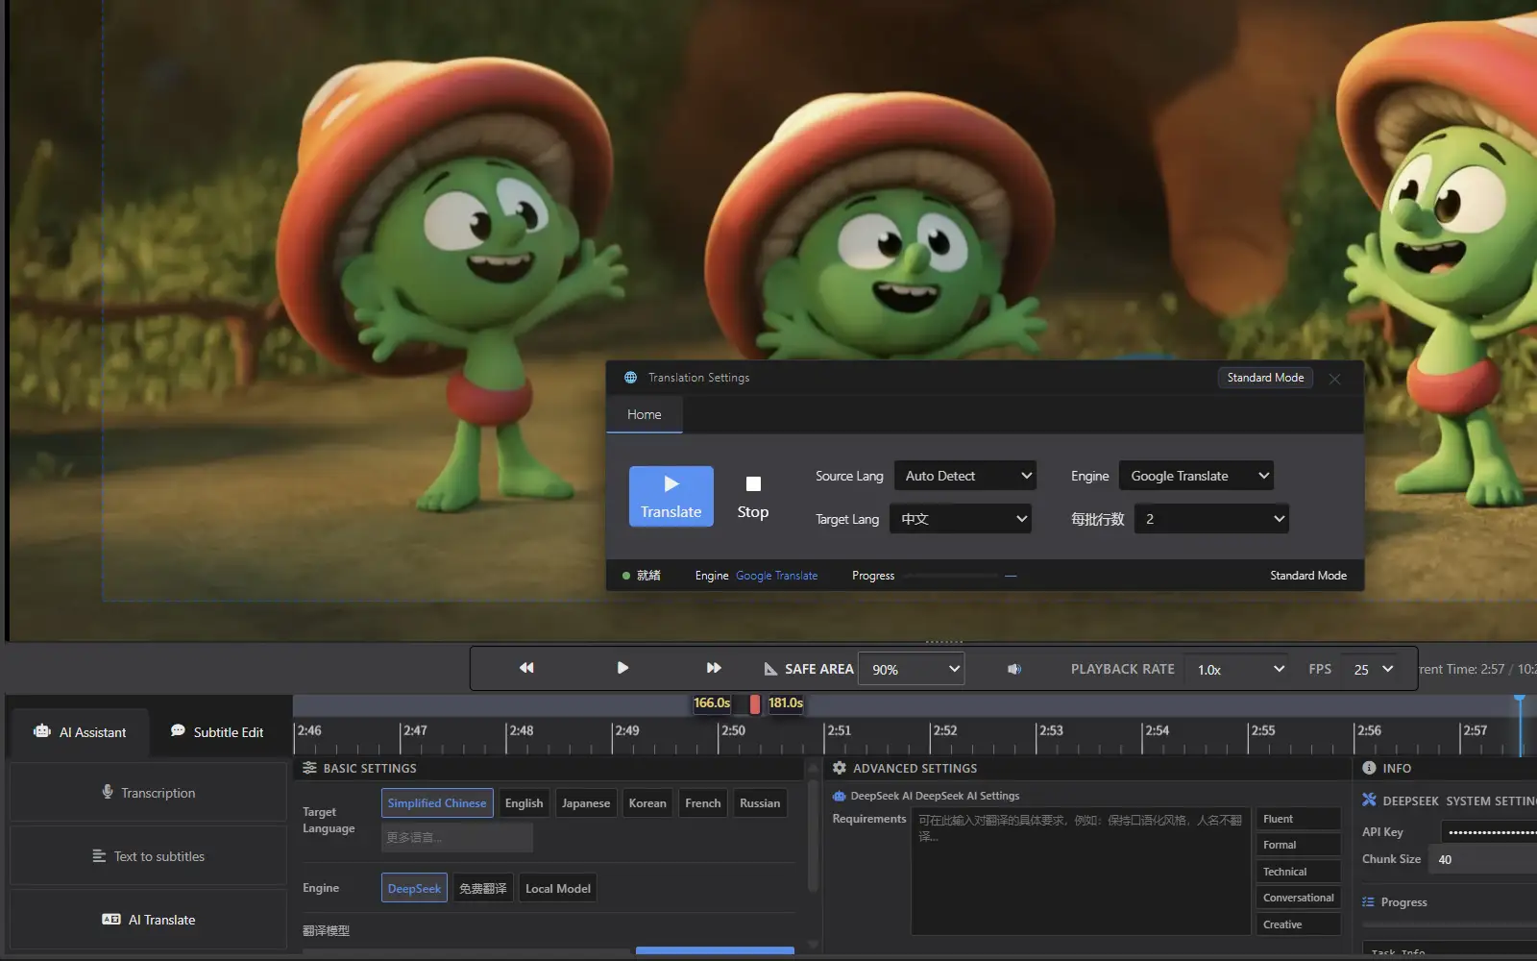Viewport: 1537px width, 961px height.
Task: Focus the Requirements text area
Action: 1081,871
